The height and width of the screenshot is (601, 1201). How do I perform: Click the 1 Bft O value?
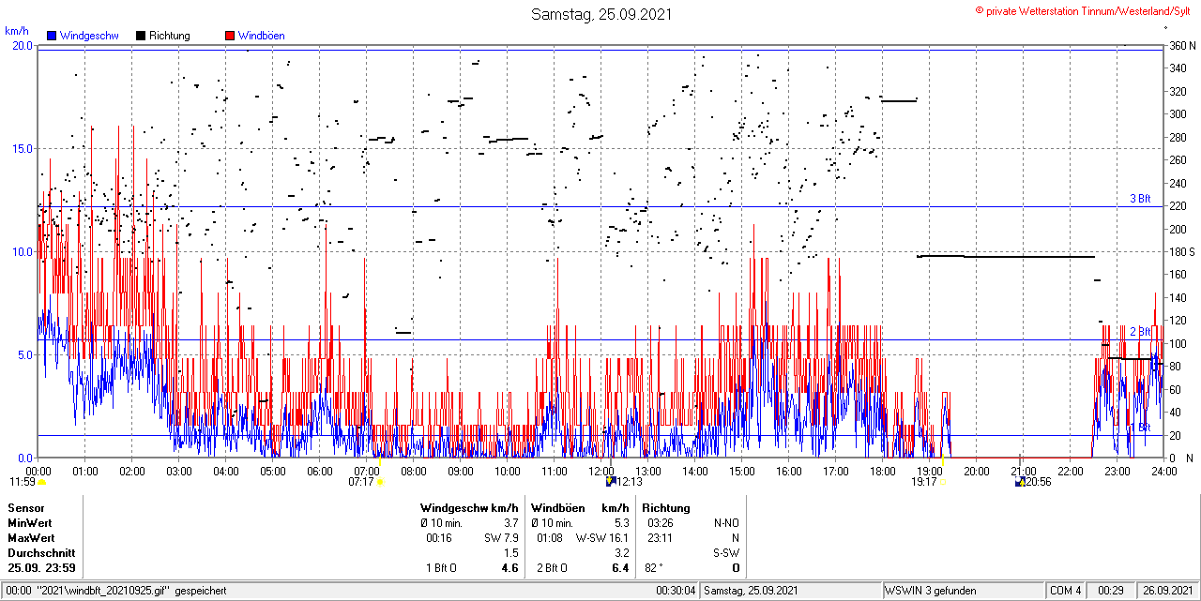442,568
